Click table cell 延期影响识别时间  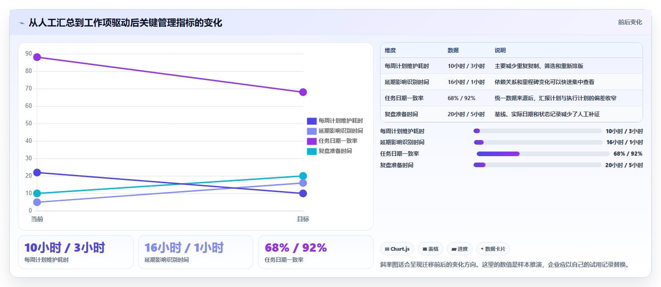pyautogui.click(x=407, y=82)
